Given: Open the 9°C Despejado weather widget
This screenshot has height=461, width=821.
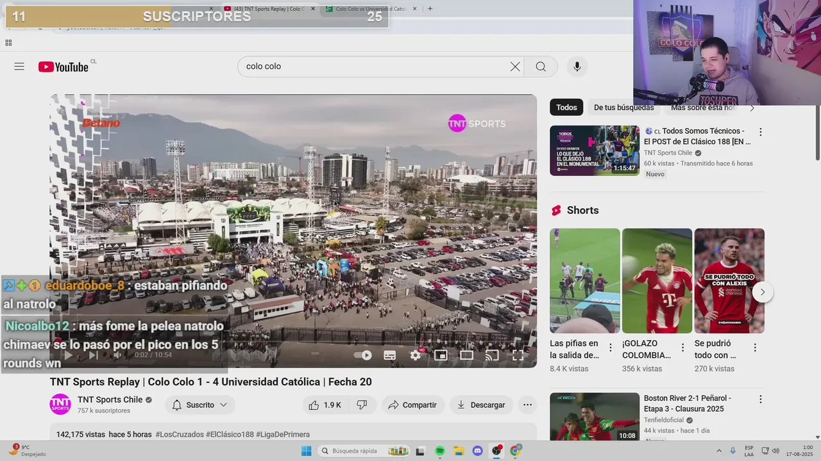Looking at the screenshot, I should pyautogui.click(x=26, y=451).
